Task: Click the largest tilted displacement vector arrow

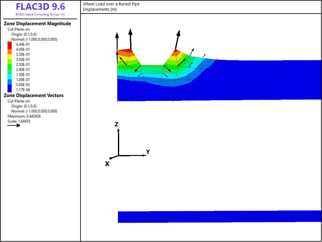Action: (177, 40)
